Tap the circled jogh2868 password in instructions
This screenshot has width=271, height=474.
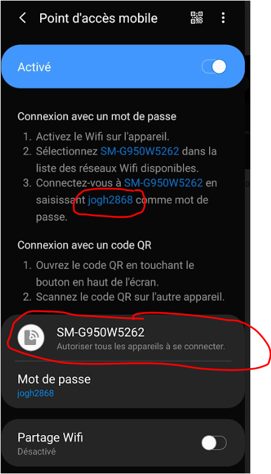[x=110, y=200]
